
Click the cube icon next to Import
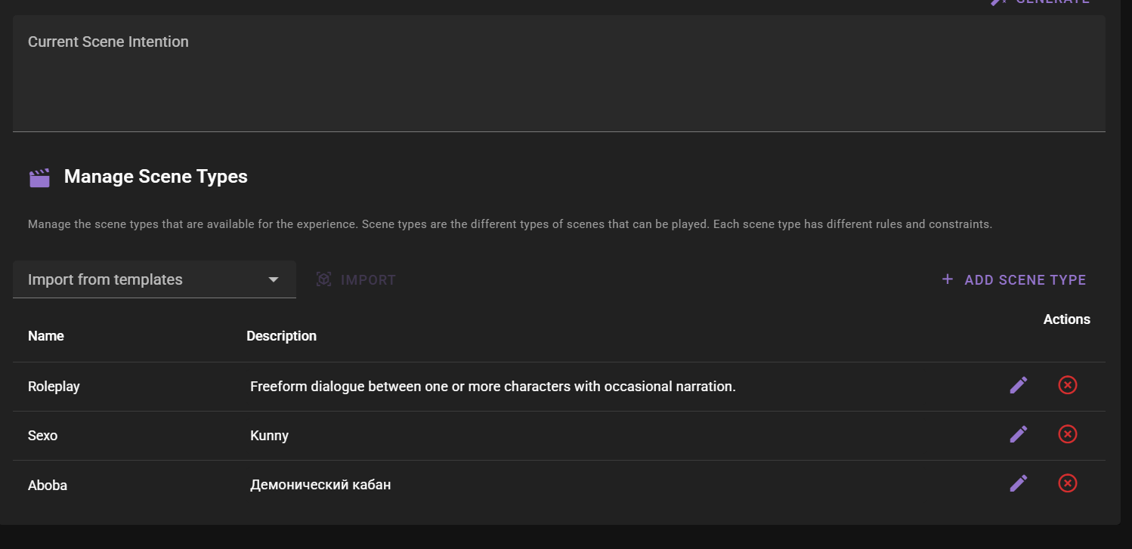point(324,279)
